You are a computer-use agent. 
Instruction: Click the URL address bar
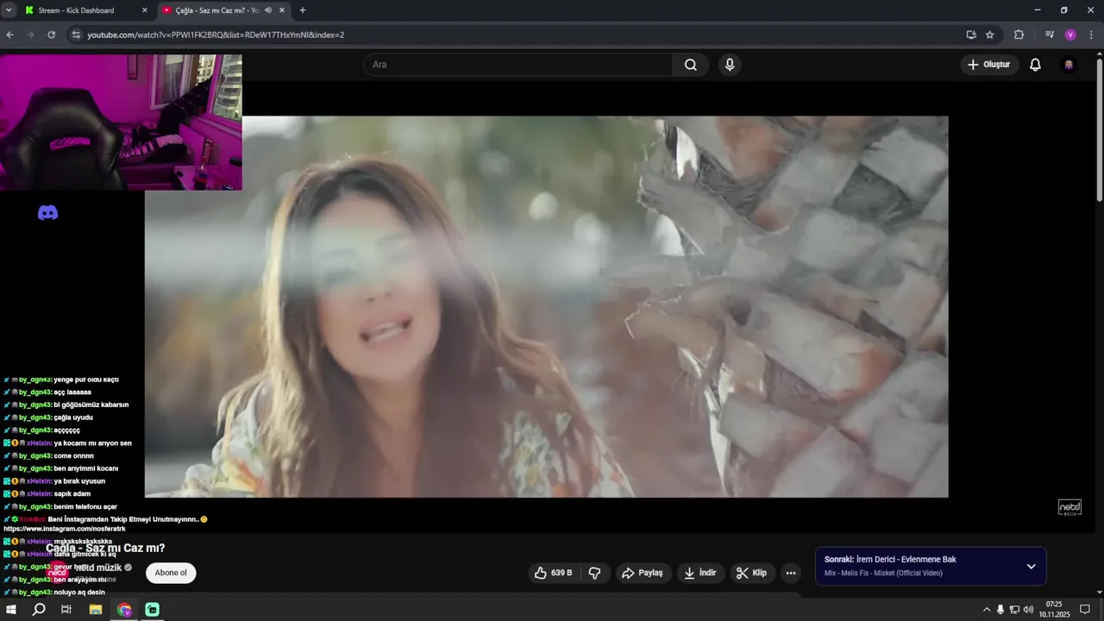[x=517, y=34]
